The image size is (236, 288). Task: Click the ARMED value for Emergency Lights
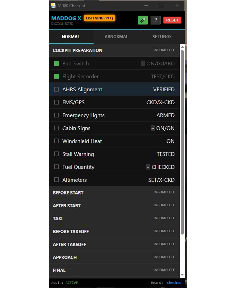165,115
